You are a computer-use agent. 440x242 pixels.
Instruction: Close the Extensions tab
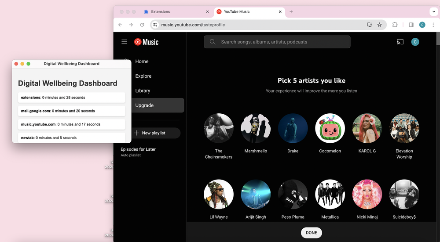(207, 11)
